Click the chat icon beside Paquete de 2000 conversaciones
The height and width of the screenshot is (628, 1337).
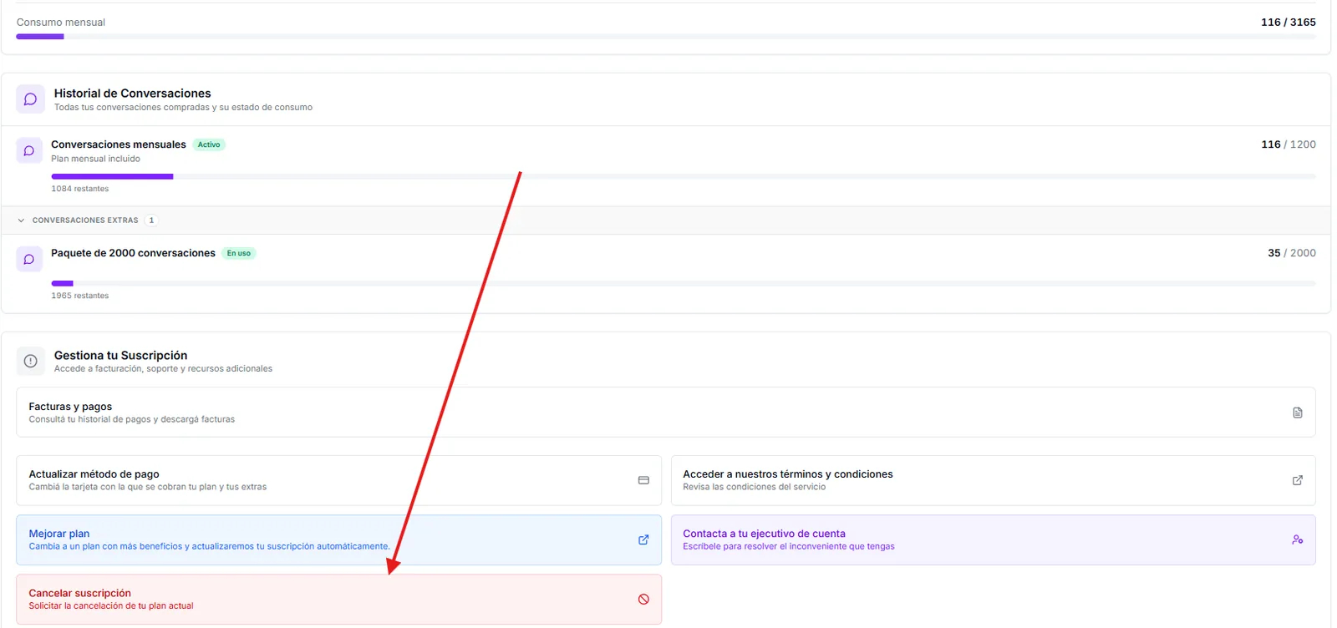point(29,260)
